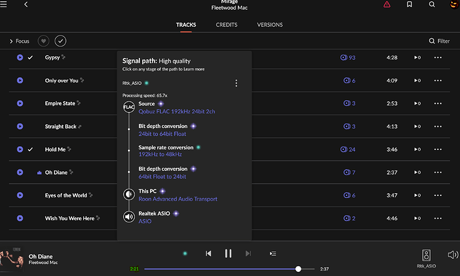Open the hamburger navigation menu
This screenshot has height=276, width=460.
(x=3, y=4)
